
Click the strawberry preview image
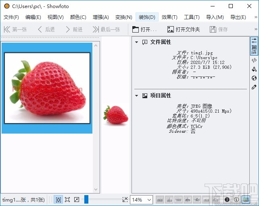click(116, 115)
